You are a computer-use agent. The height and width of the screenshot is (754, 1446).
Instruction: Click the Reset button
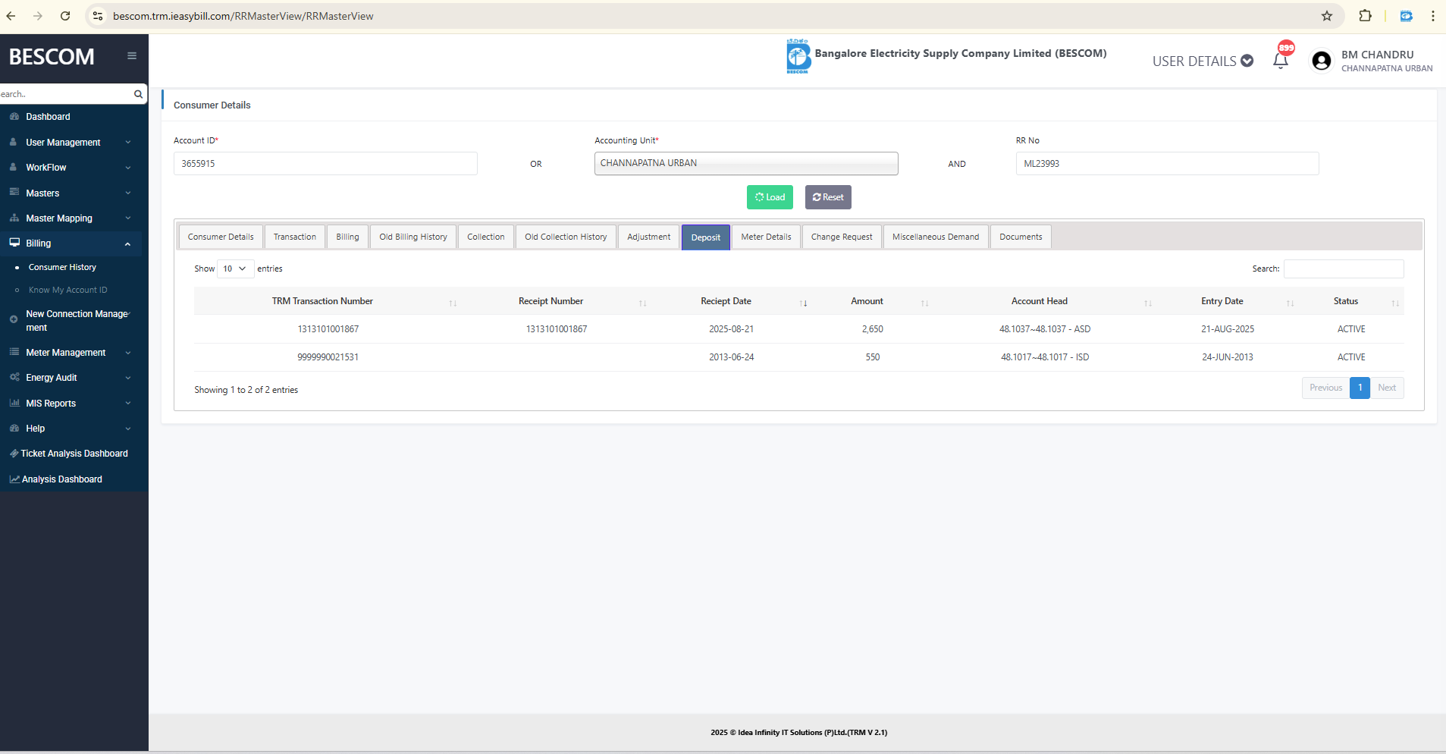(x=828, y=197)
